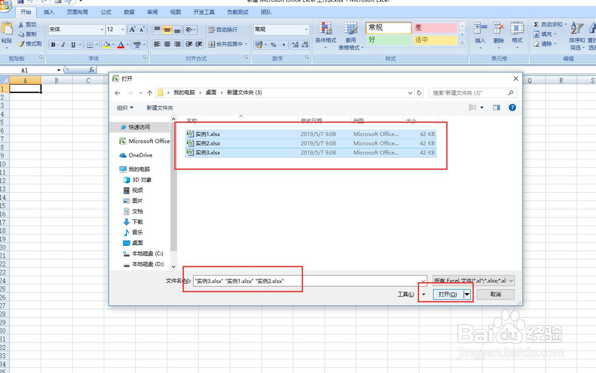Select 本地磁盘 (D:) in navigation pane
The width and height of the screenshot is (596, 373).
coord(148,264)
